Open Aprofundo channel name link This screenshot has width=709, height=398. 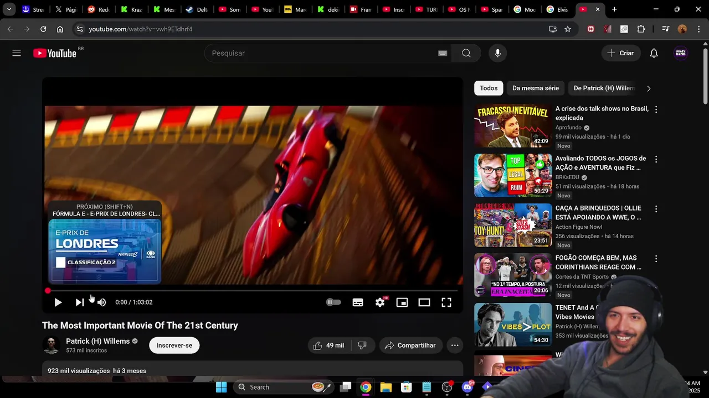click(x=568, y=128)
